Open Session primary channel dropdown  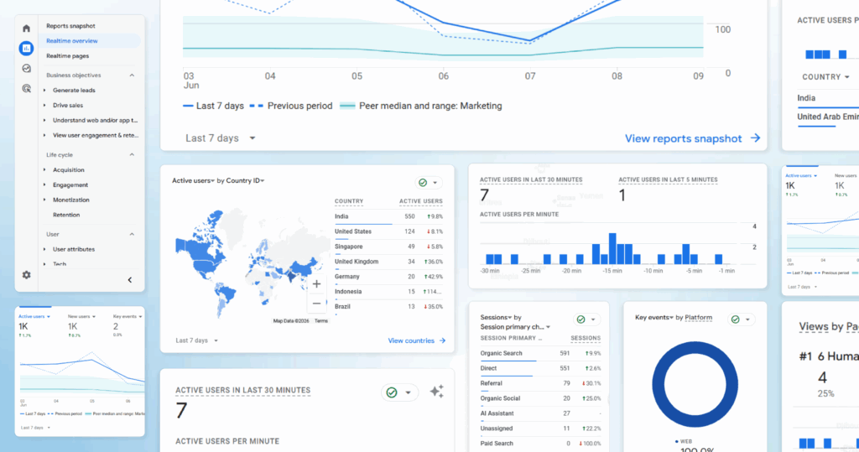point(515,327)
